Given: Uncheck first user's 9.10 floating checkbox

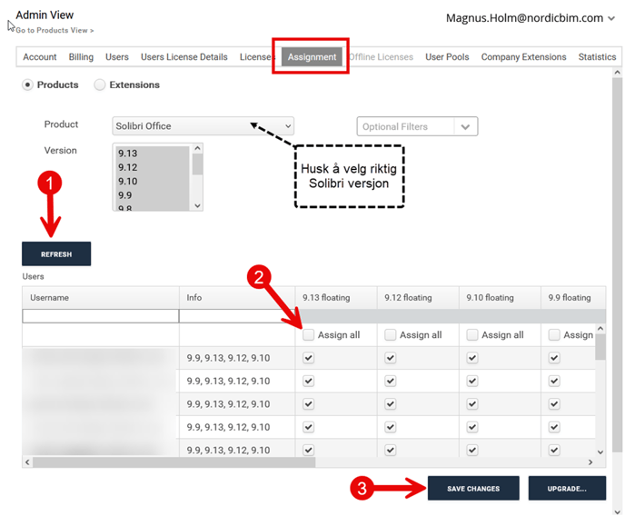Looking at the screenshot, I should (x=472, y=358).
